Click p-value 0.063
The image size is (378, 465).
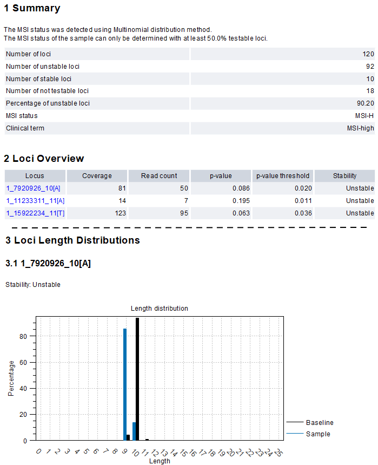[x=241, y=213]
